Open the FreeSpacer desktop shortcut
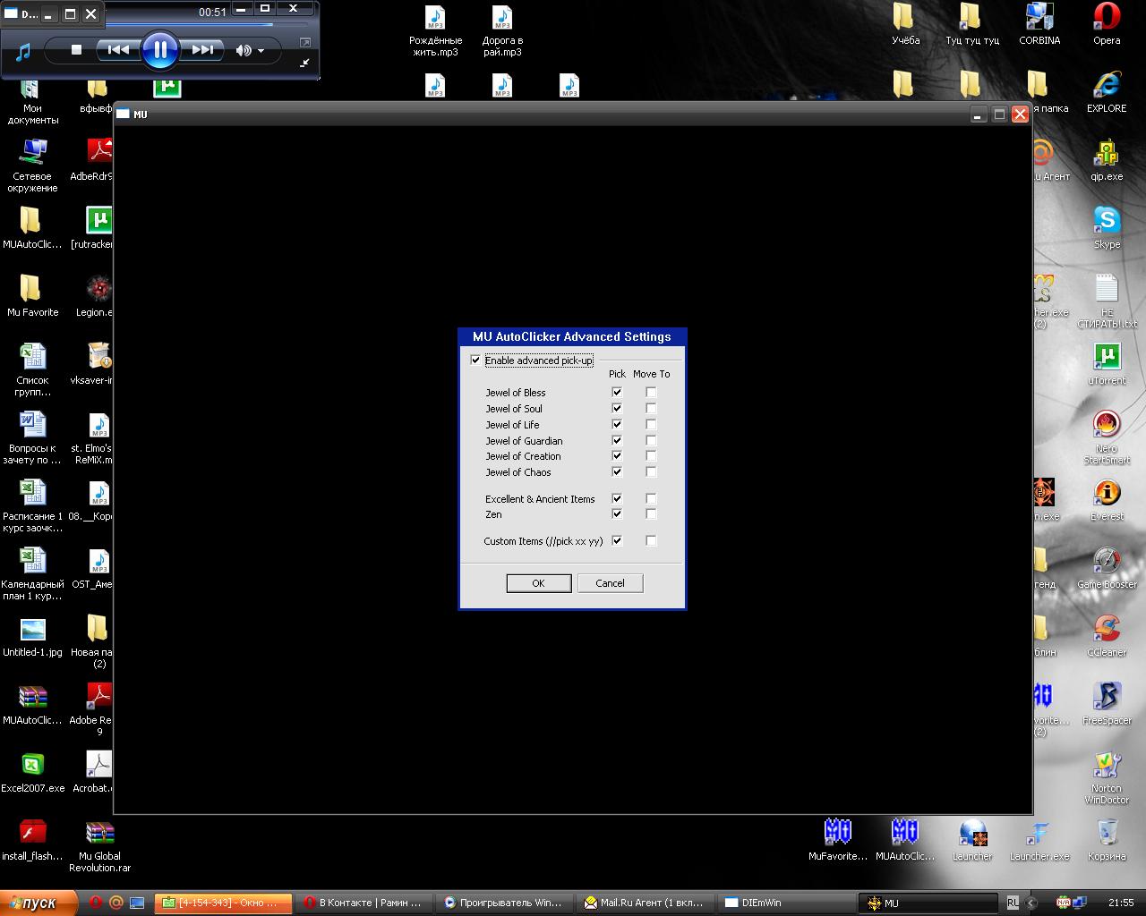 [1107, 705]
